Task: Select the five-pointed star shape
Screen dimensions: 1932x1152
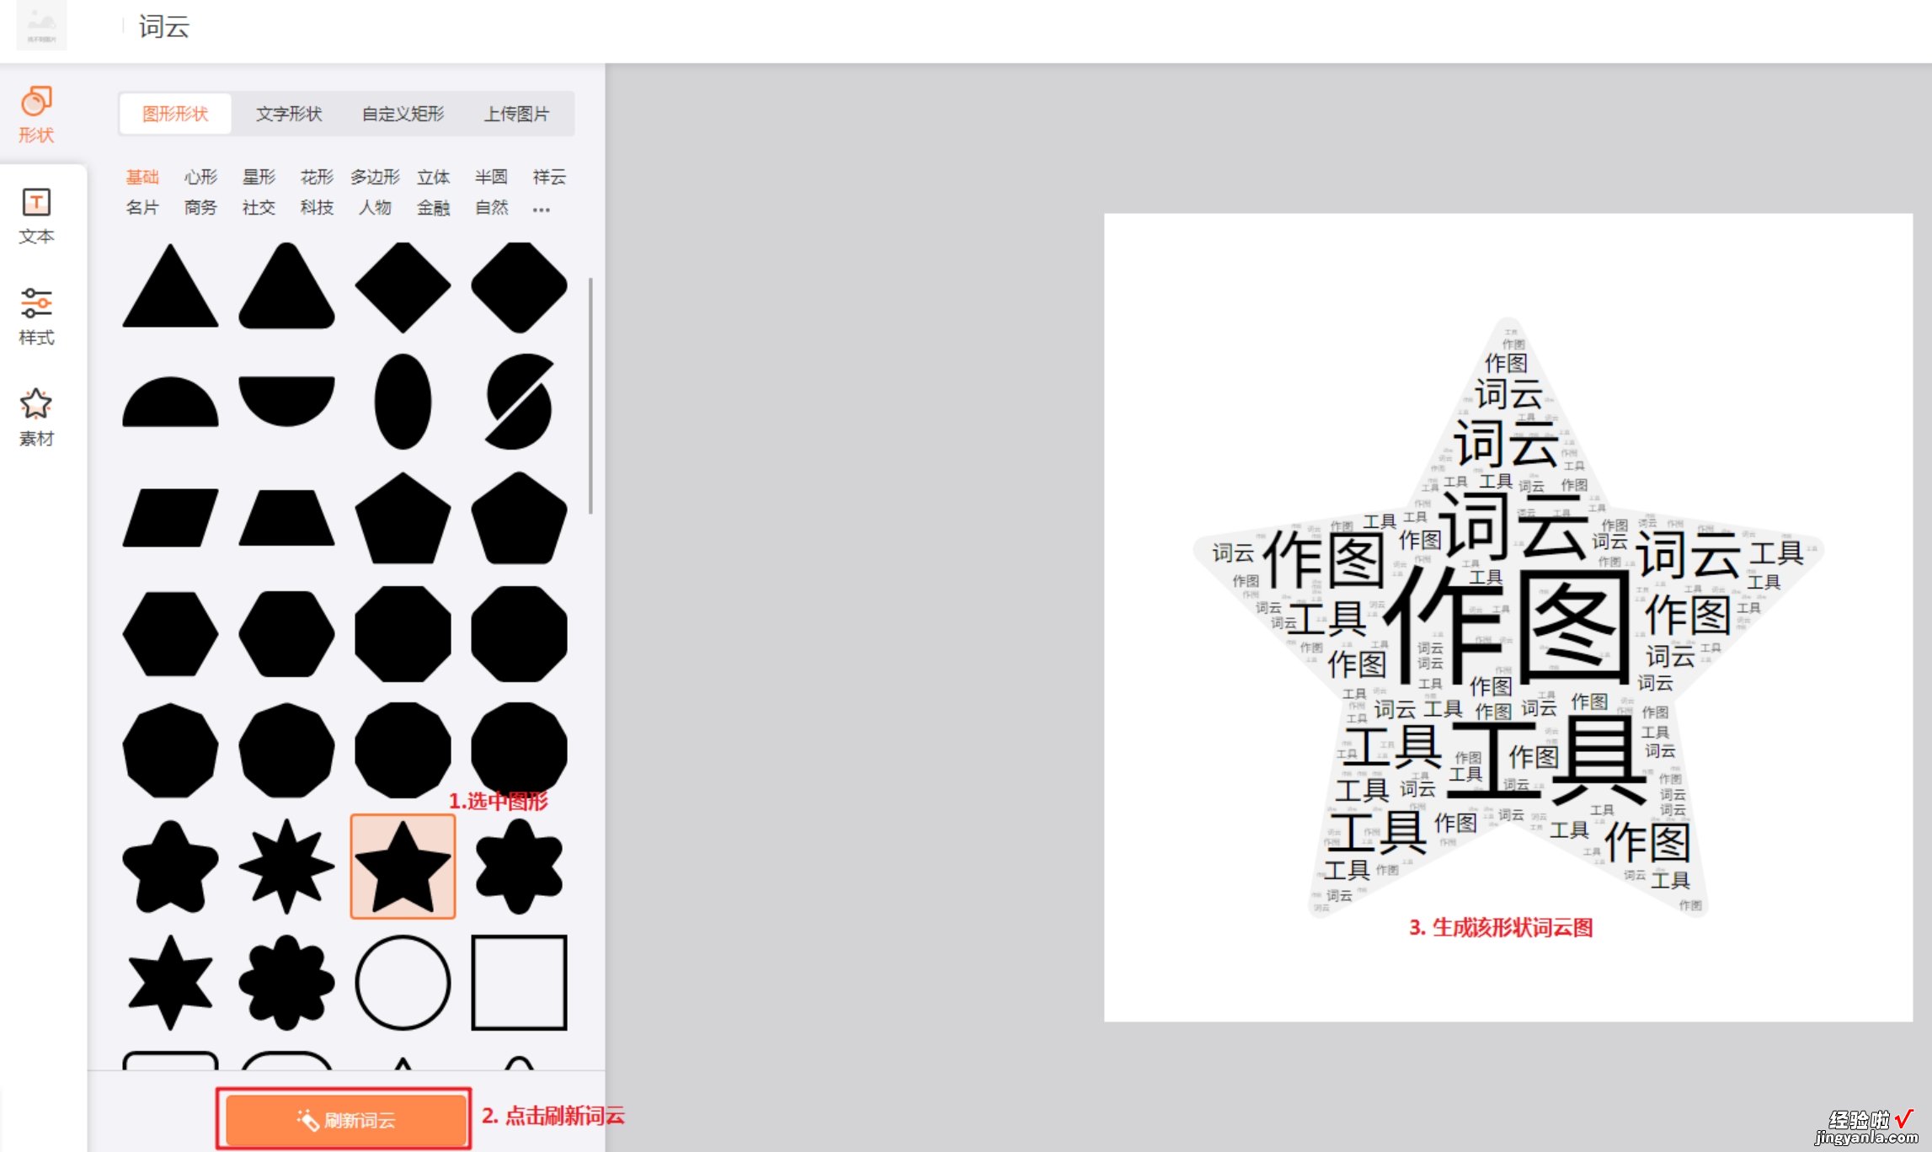Action: point(403,864)
